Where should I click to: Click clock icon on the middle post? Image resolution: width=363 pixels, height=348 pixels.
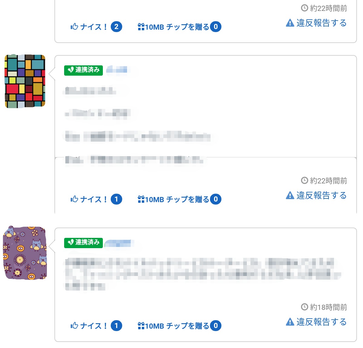(304, 181)
